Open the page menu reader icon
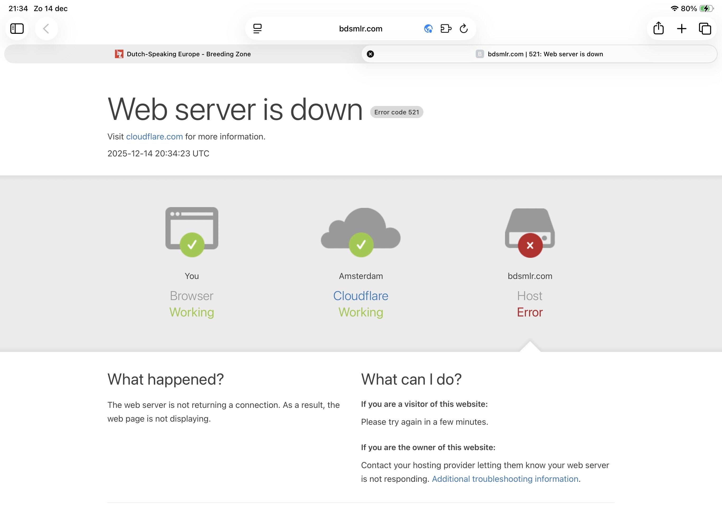This screenshot has width=722, height=513. 257,29
